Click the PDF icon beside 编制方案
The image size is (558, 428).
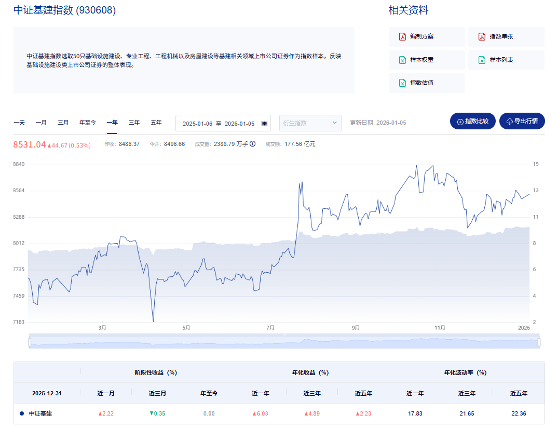click(402, 36)
